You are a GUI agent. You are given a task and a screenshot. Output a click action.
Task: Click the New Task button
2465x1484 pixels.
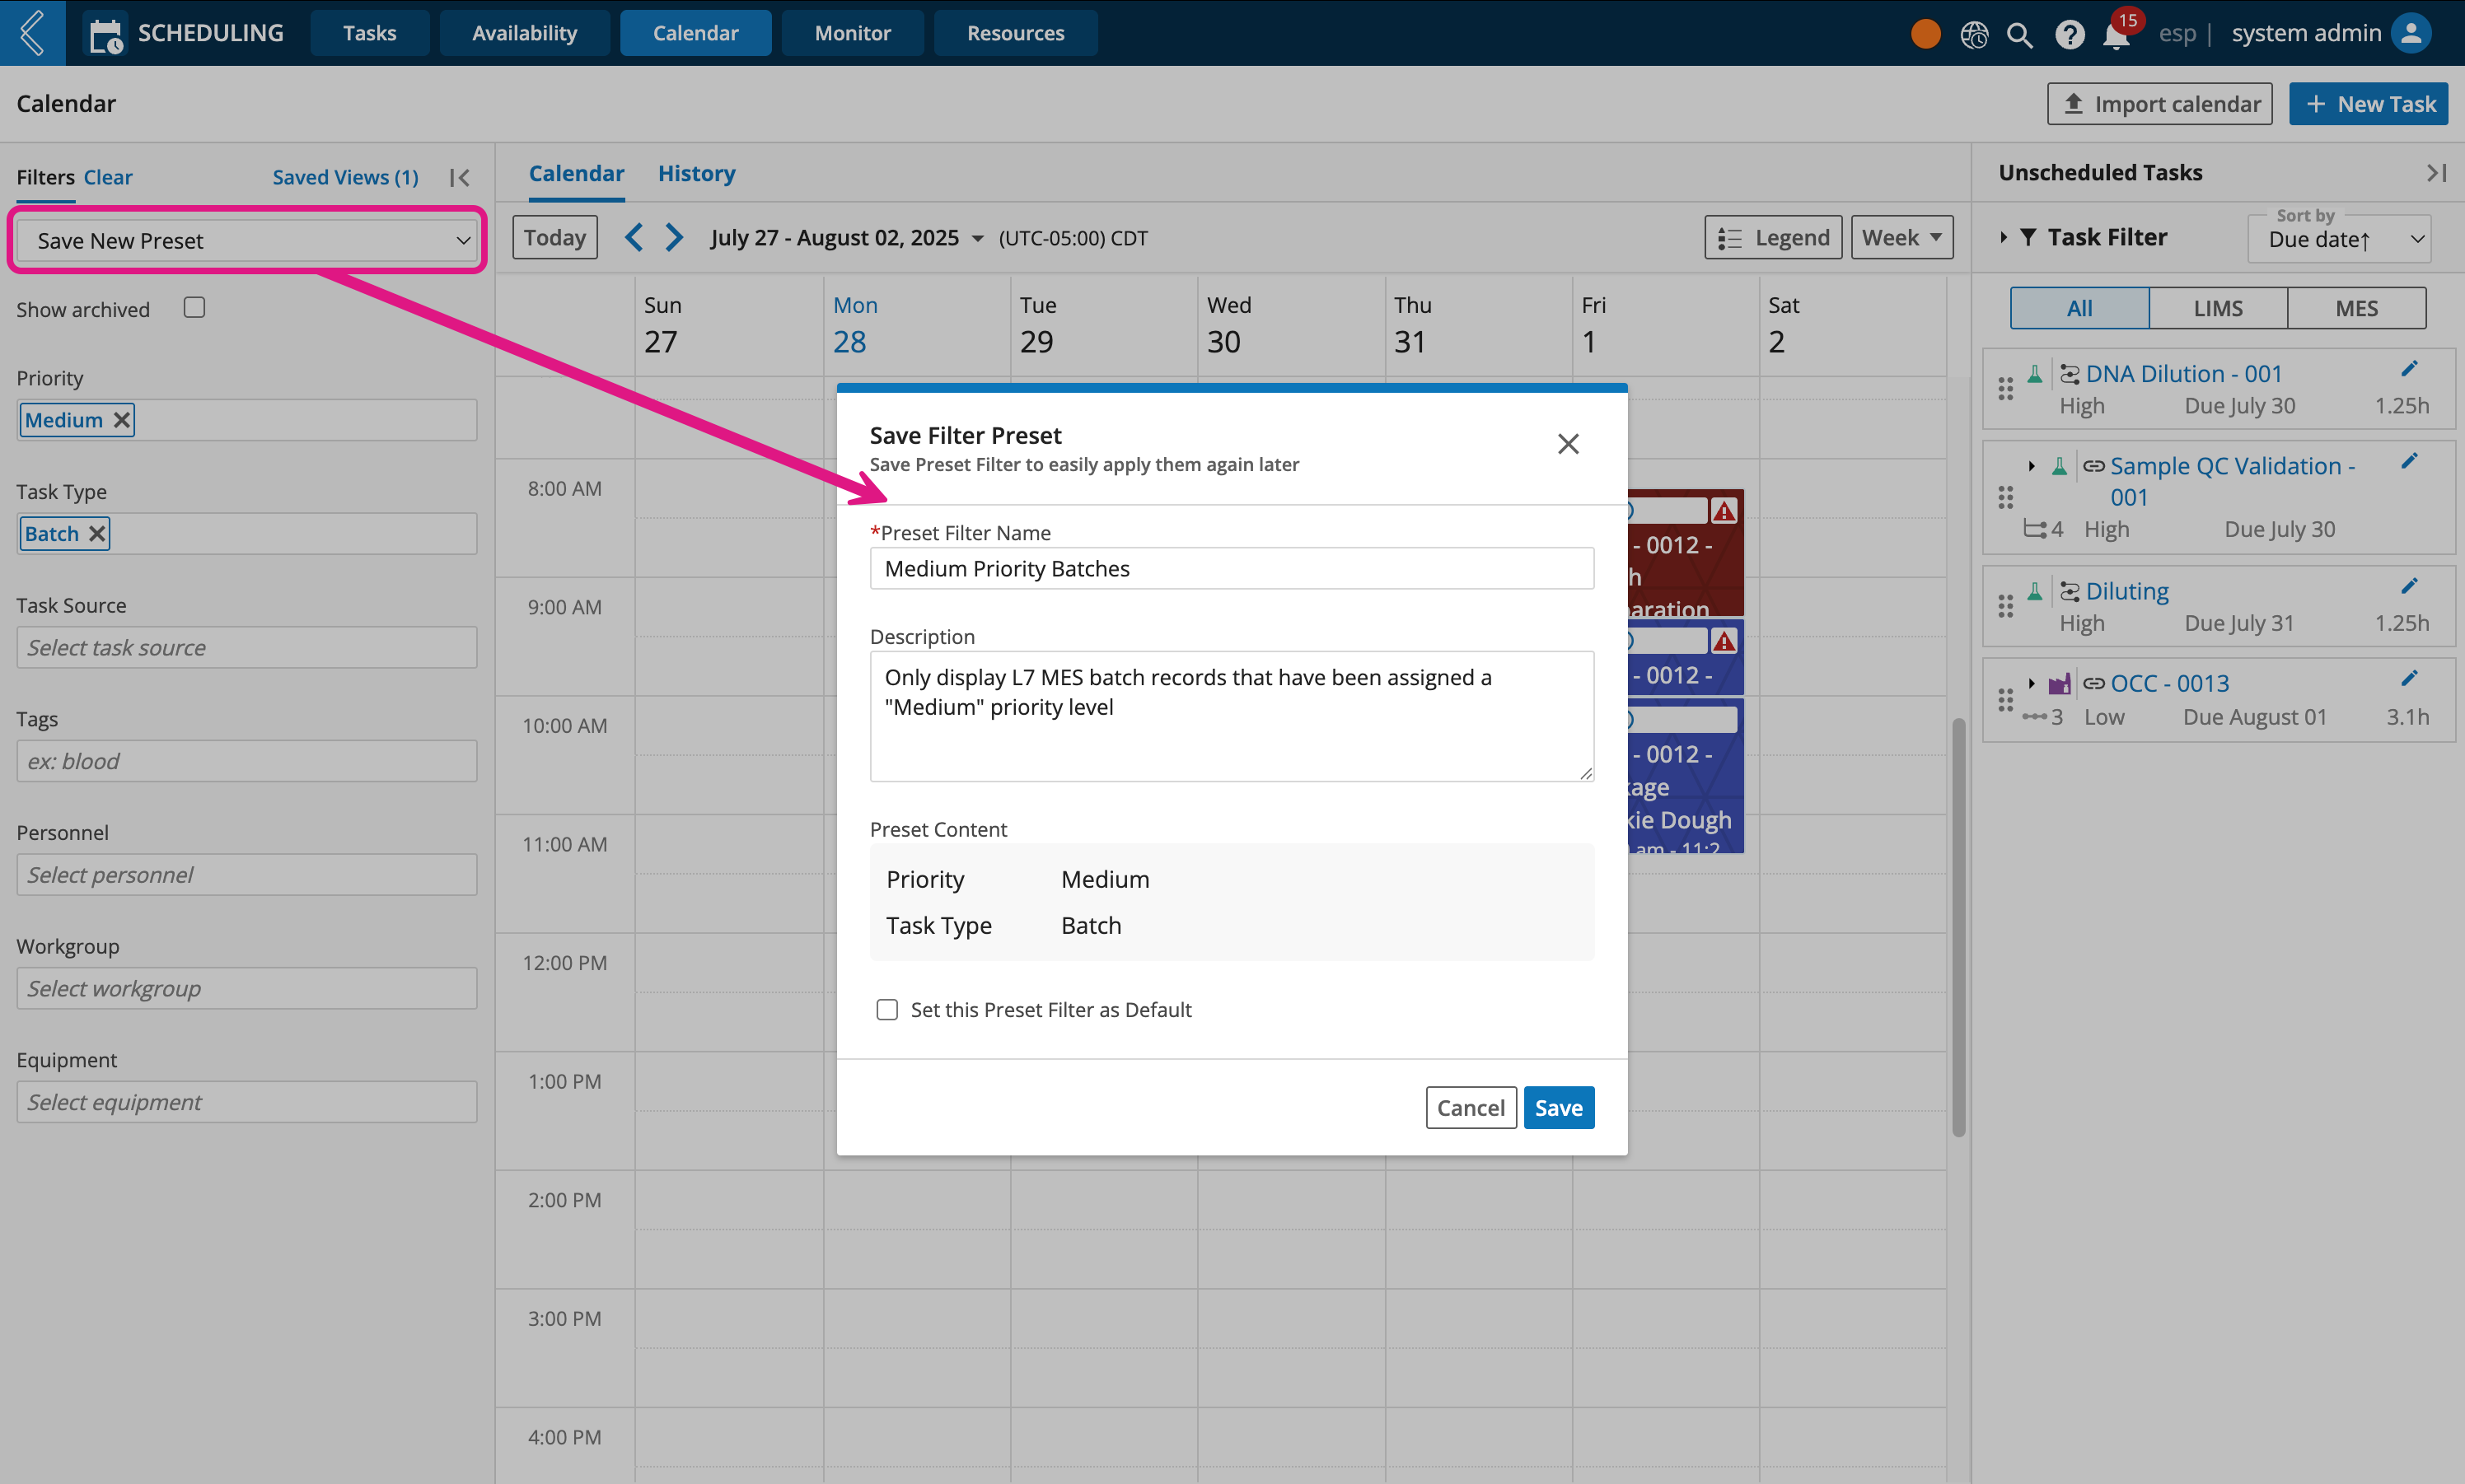(2368, 104)
